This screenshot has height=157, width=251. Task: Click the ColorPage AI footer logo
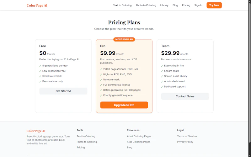(x=36, y=131)
